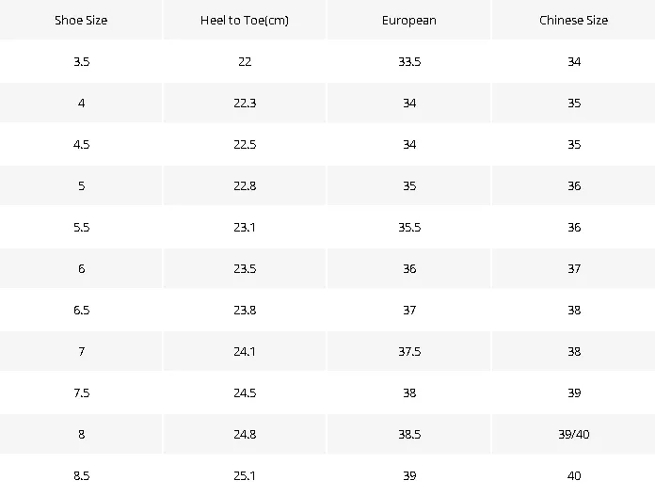Click European size 35.5 cell
The image size is (655, 496).
pos(409,227)
